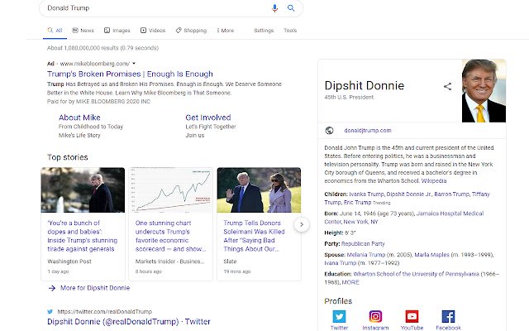Click the economic chart story thumbnail

(x=171, y=189)
